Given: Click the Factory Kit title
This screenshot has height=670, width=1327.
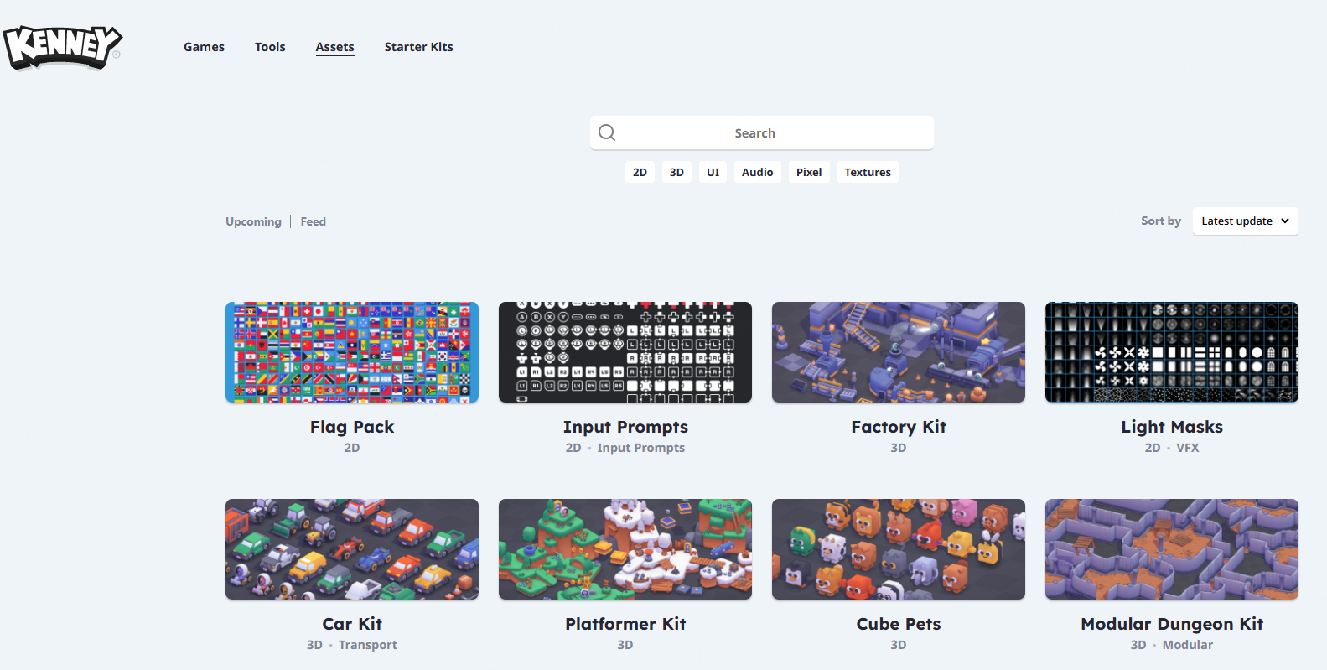Looking at the screenshot, I should point(899,427).
